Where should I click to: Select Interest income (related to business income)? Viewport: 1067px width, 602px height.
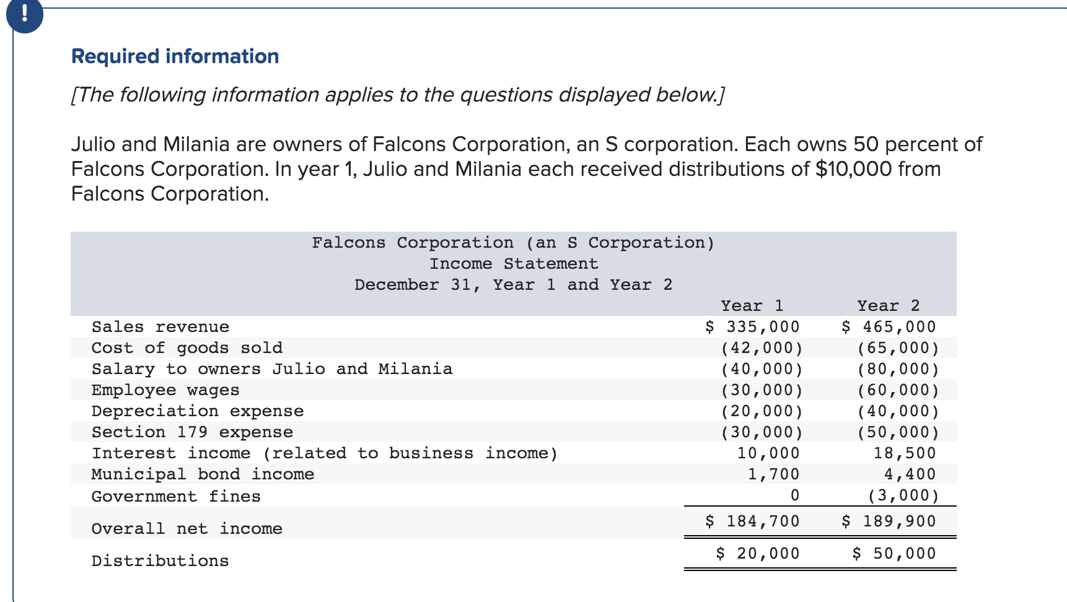click(325, 453)
